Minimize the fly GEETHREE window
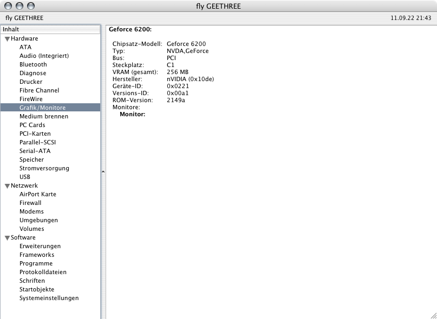 19,6
